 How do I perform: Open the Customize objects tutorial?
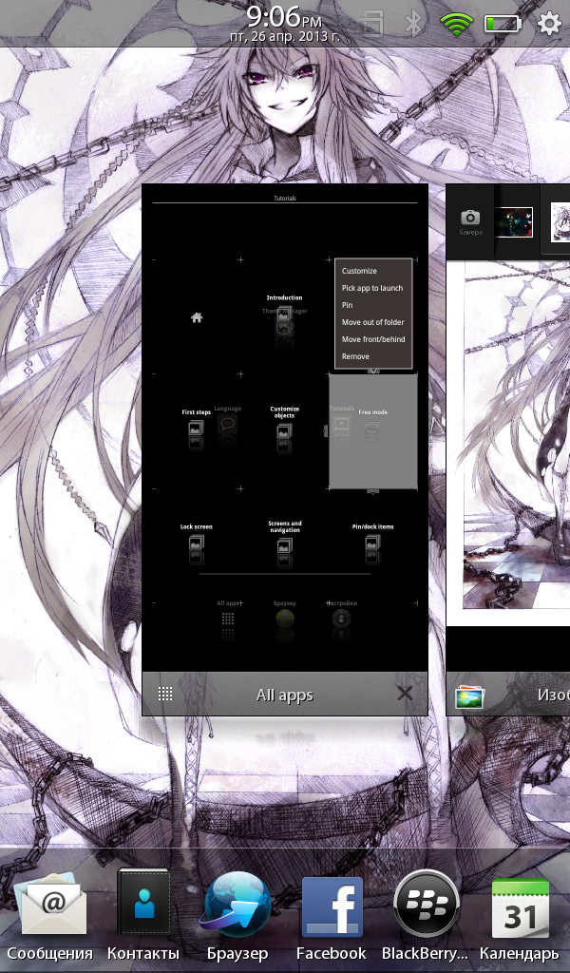click(x=284, y=427)
